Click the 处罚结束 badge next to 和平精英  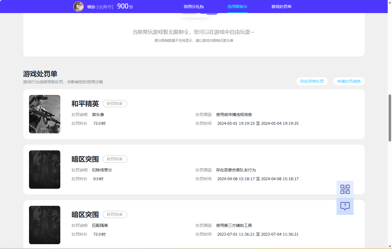click(x=115, y=104)
